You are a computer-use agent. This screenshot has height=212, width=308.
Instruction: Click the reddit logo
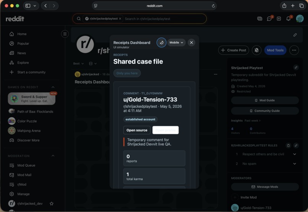15,19
